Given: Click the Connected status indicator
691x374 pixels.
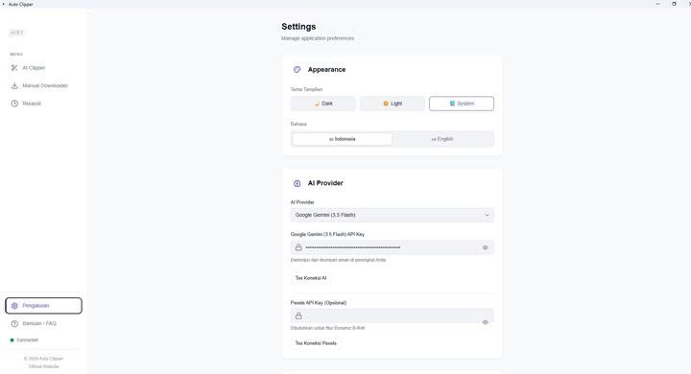Looking at the screenshot, I should click(x=24, y=340).
